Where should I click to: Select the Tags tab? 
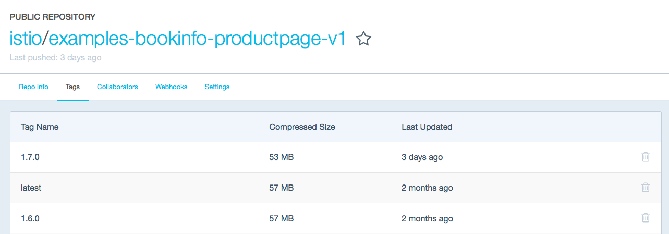(72, 87)
